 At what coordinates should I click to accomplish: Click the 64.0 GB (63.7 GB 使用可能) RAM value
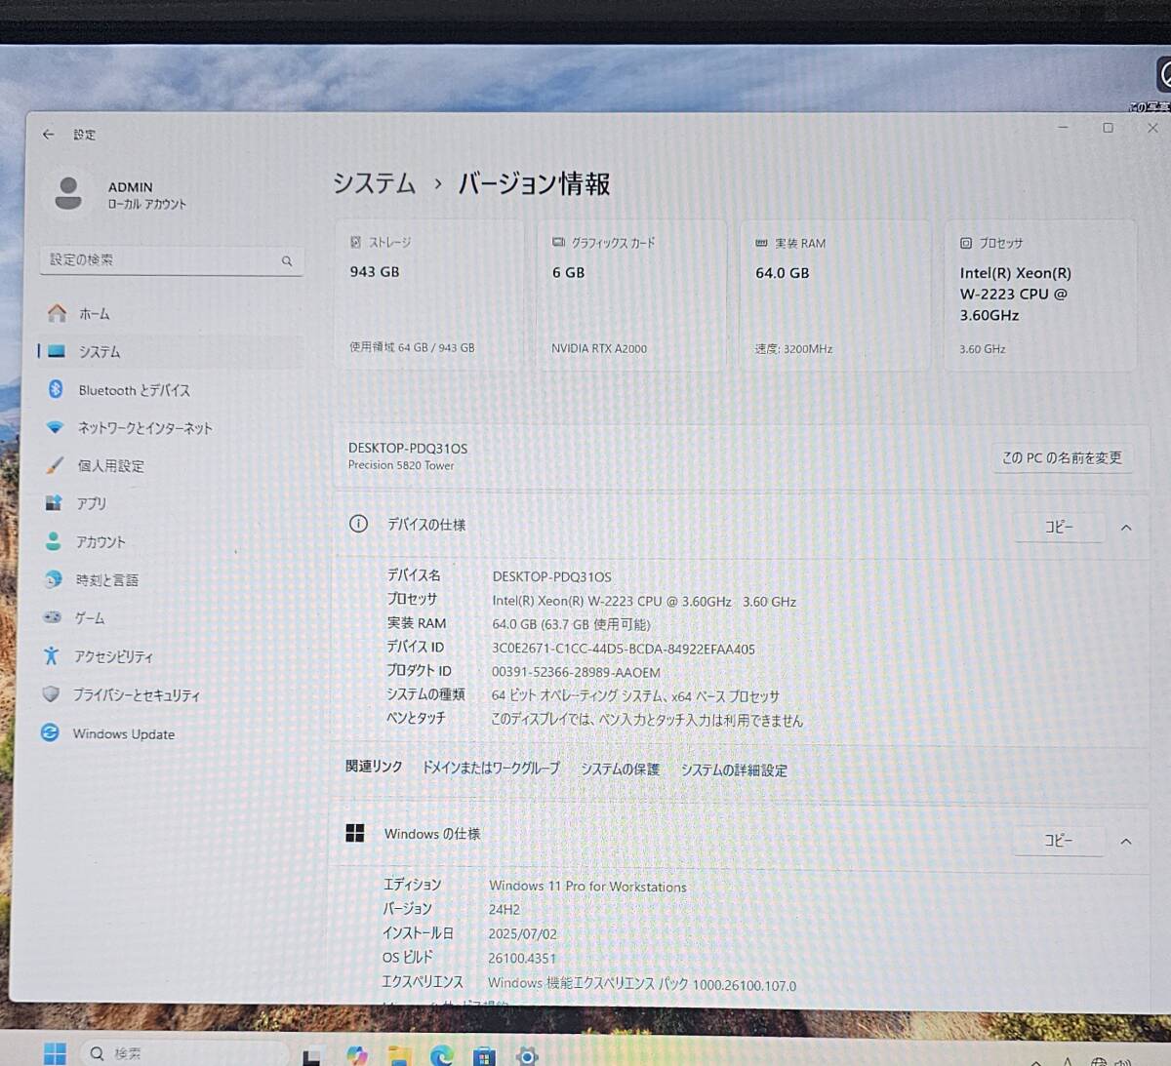(x=571, y=624)
